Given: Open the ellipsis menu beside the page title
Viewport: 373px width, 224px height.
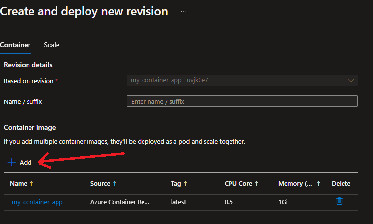Looking at the screenshot, I should pyautogui.click(x=184, y=11).
